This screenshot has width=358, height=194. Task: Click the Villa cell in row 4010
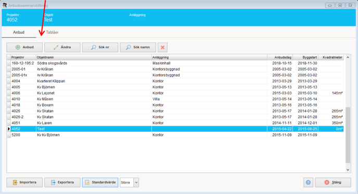tap(209, 99)
